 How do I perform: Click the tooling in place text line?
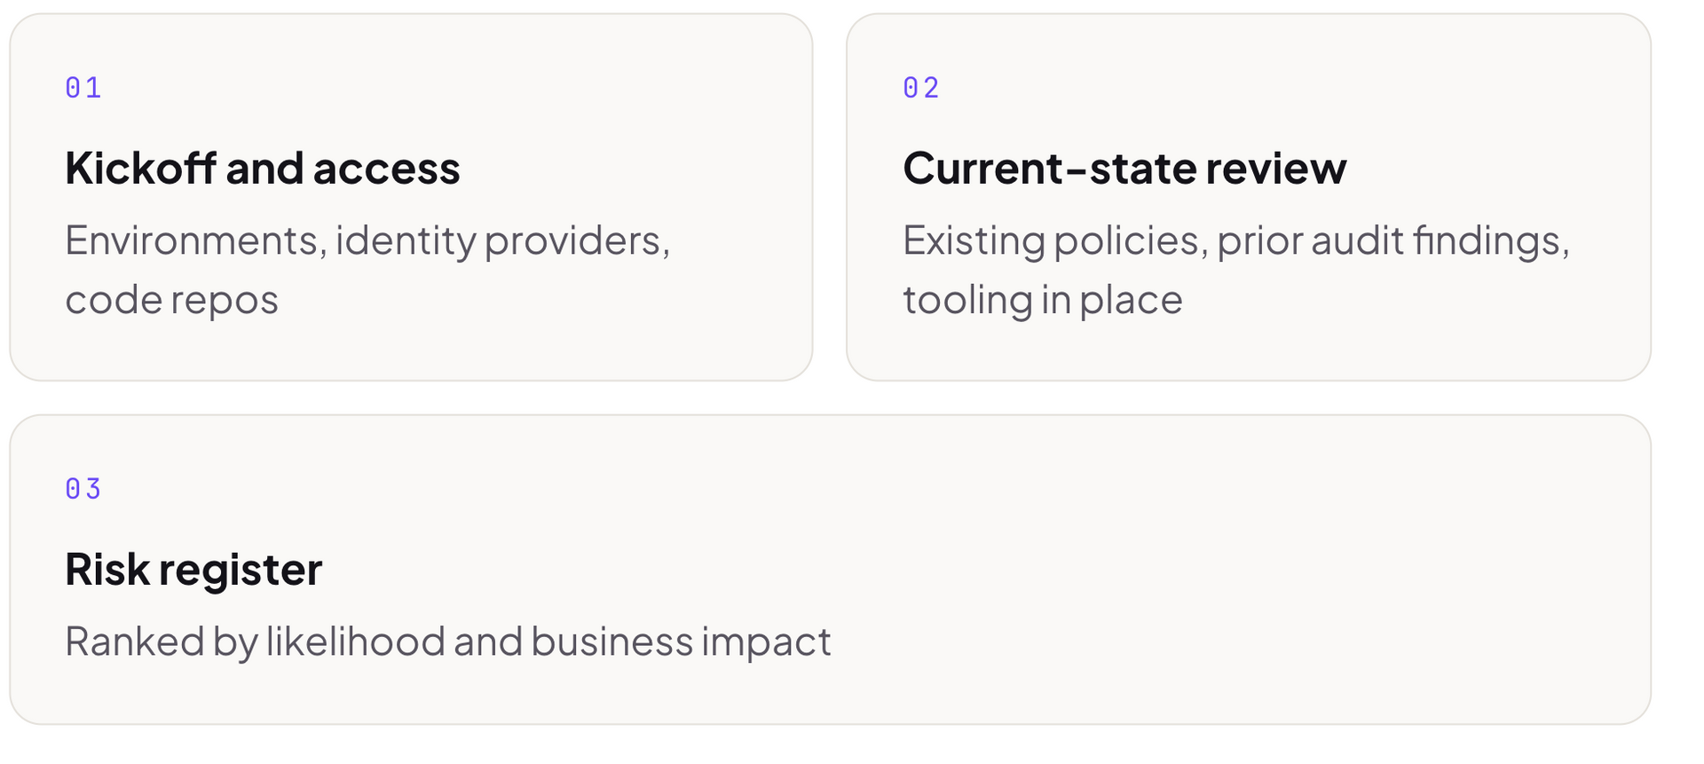click(x=1043, y=300)
